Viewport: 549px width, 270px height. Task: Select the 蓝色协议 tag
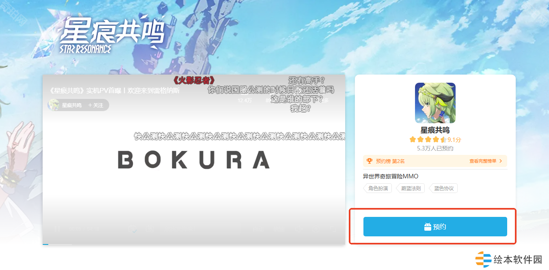pyautogui.click(x=443, y=188)
